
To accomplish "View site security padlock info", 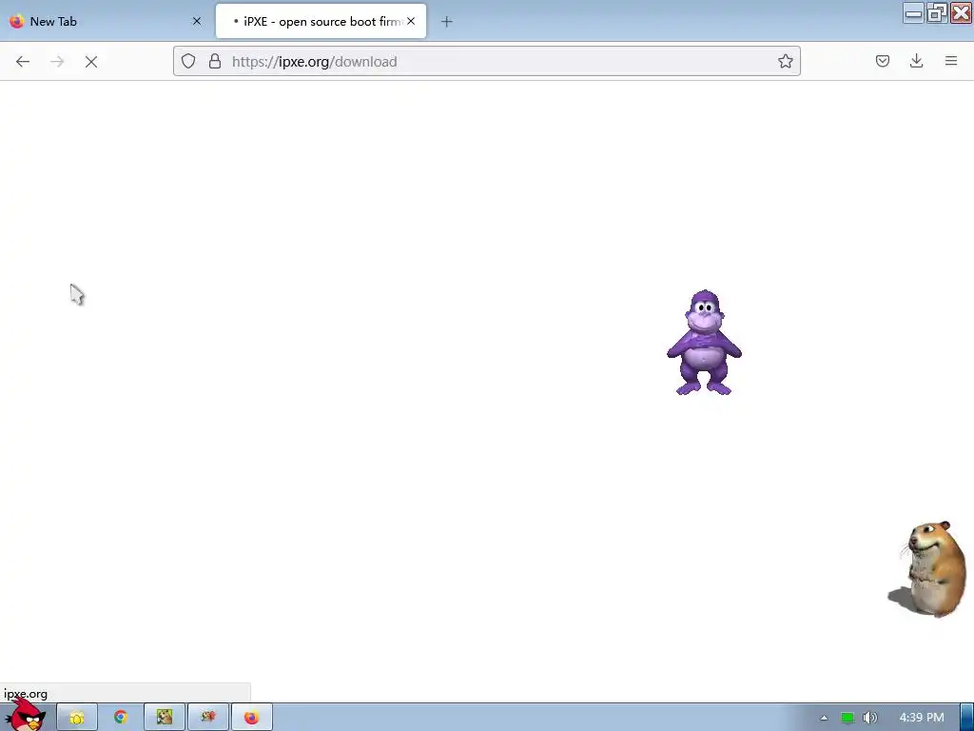I will point(215,61).
